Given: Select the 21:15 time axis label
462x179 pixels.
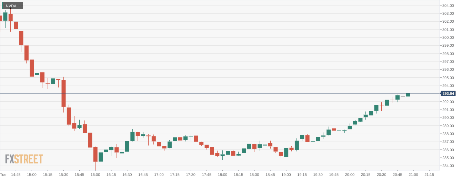Looking at the screenshot, I should (x=429, y=175).
